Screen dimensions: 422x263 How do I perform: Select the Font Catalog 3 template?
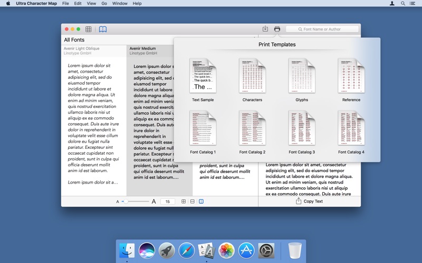click(x=302, y=132)
